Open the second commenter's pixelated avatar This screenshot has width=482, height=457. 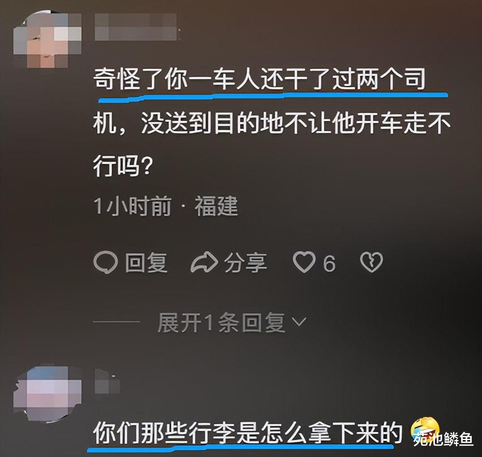tap(48, 394)
